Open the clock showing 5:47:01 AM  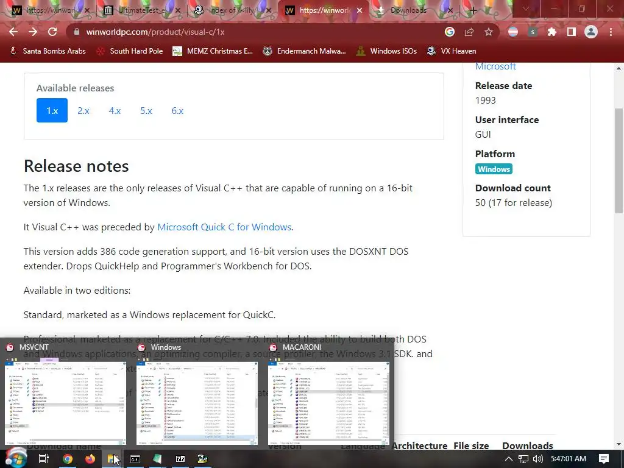click(569, 459)
